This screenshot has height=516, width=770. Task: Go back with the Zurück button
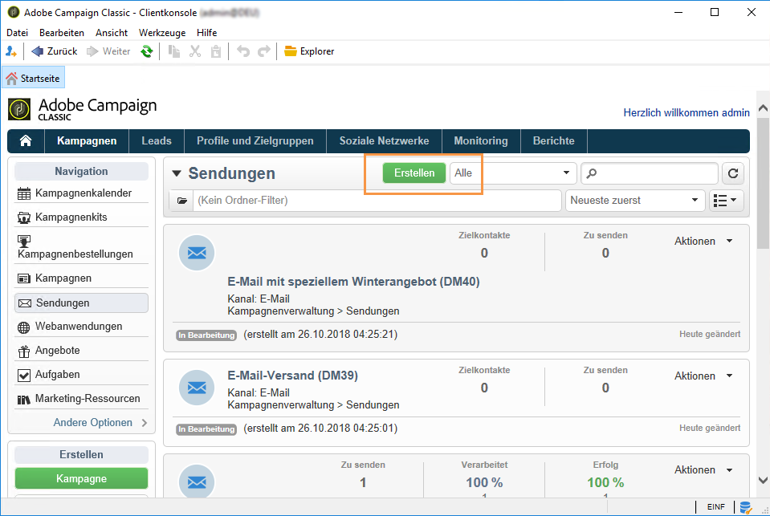click(55, 51)
